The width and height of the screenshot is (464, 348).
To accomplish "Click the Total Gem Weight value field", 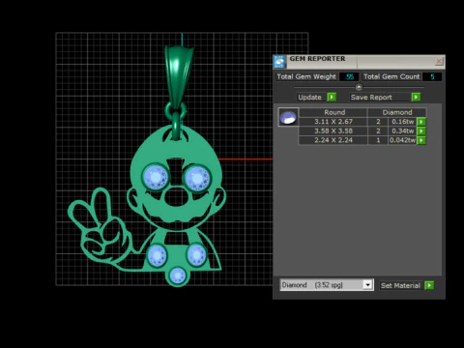I will click(x=349, y=76).
